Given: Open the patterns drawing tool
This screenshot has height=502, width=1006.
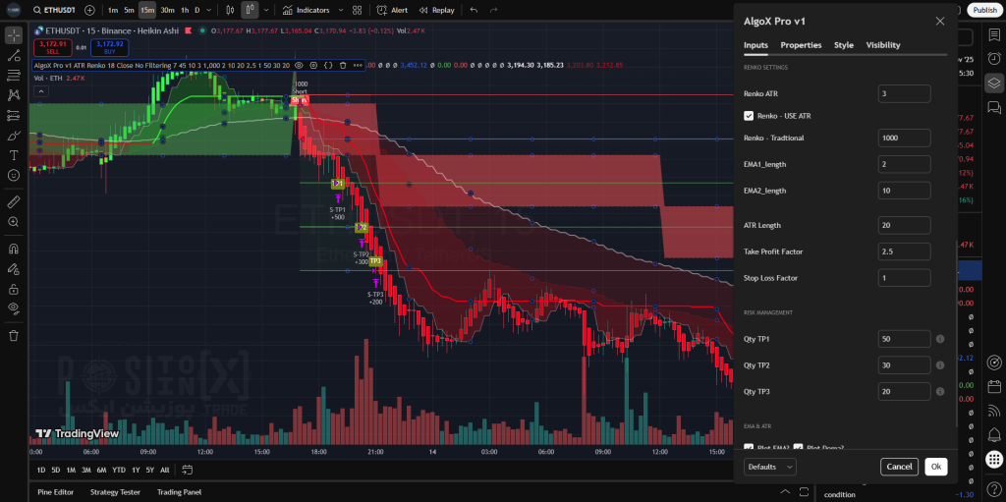Looking at the screenshot, I should [x=14, y=95].
